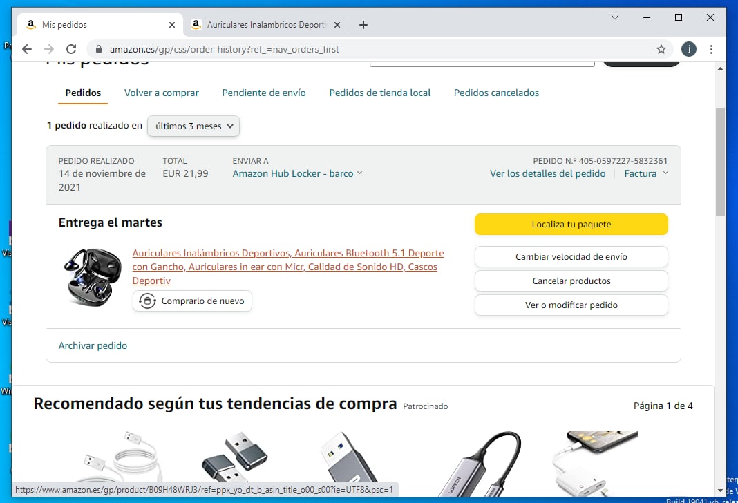
Task: Go to Pedidos de tienda local
Action: 380,93
